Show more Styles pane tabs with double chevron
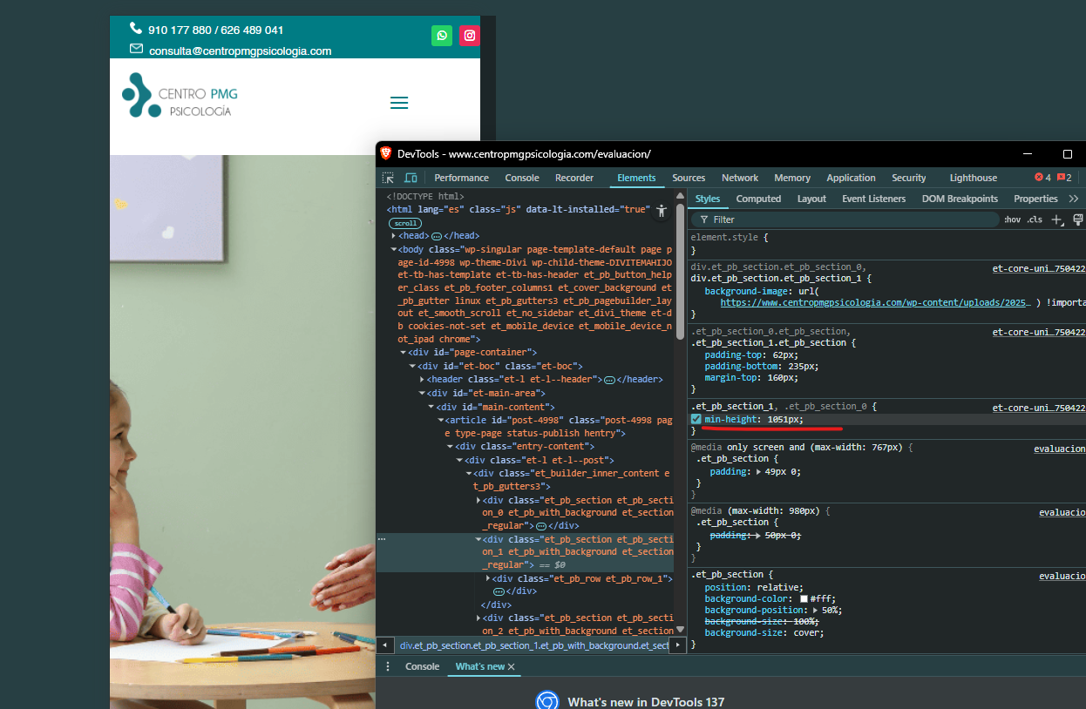 (1074, 199)
